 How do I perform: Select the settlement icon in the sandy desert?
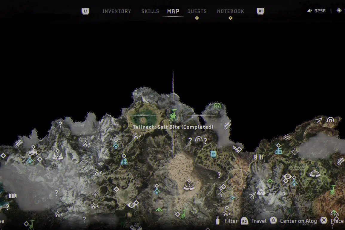coord(189,185)
